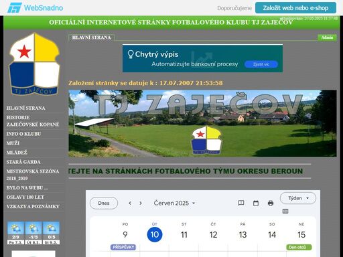Click the speech bubble icon in calendar toolbar
The height and width of the screenshot is (257, 343).
coord(241,203)
